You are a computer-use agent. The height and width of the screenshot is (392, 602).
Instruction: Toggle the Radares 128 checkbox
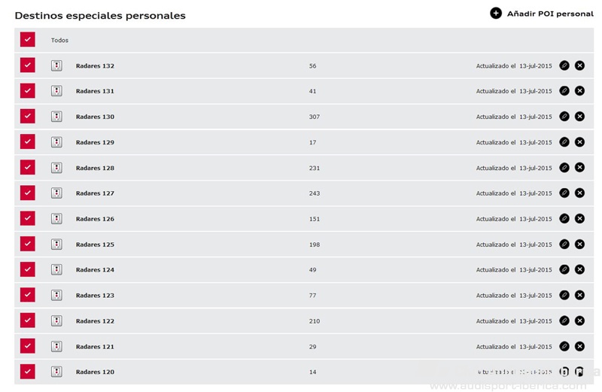click(x=28, y=167)
